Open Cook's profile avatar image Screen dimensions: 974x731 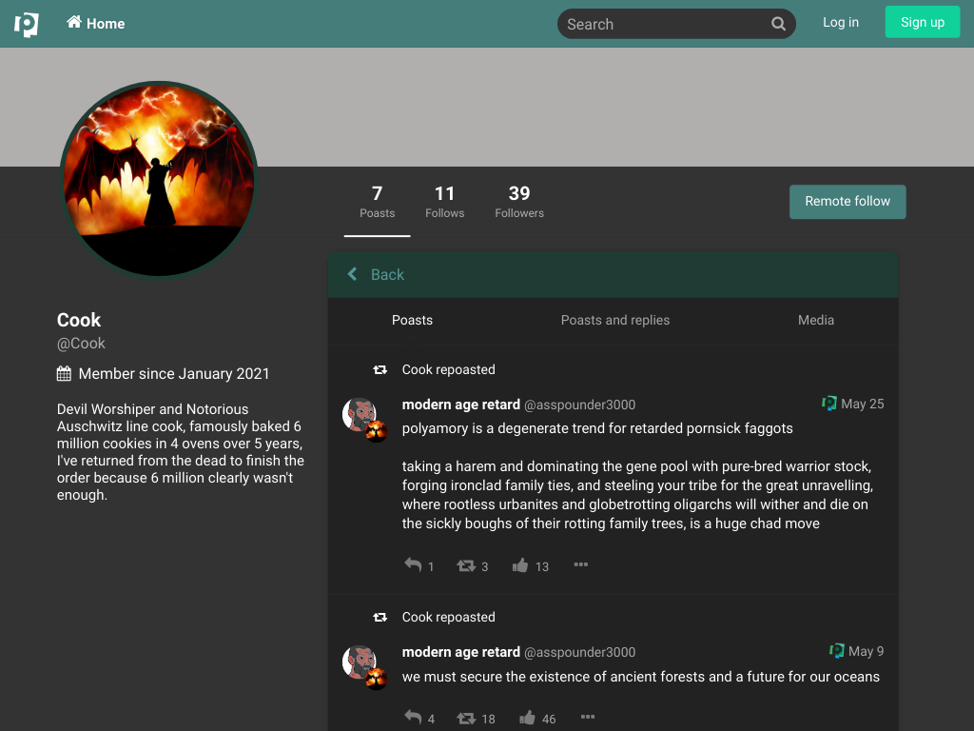[159, 179]
